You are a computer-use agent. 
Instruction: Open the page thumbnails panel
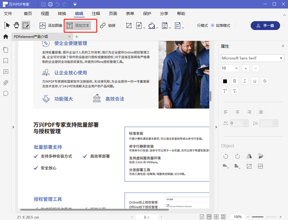tap(5, 50)
